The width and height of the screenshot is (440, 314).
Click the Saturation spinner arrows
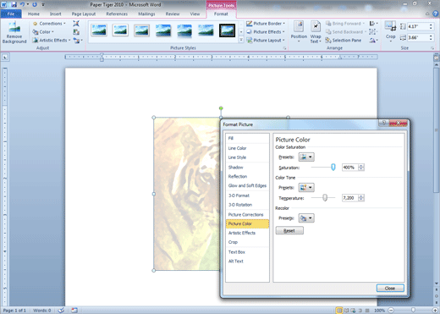[361, 168]
